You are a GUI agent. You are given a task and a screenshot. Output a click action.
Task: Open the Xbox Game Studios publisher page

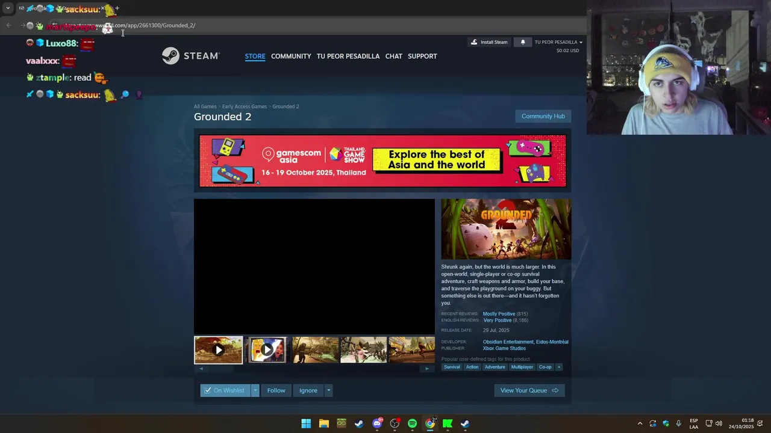coord(504,348)
